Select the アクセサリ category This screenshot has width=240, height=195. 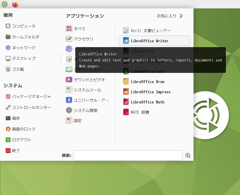(x=79, y=39)
